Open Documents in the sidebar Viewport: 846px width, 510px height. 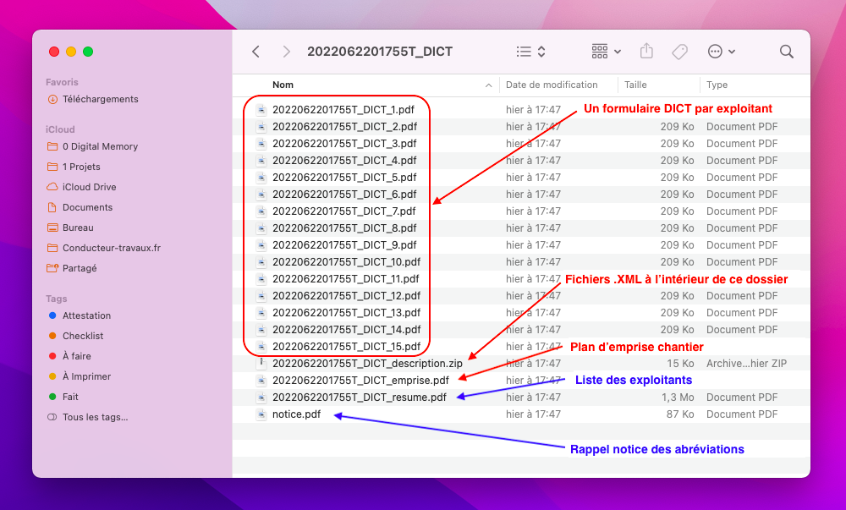(80, 207)
